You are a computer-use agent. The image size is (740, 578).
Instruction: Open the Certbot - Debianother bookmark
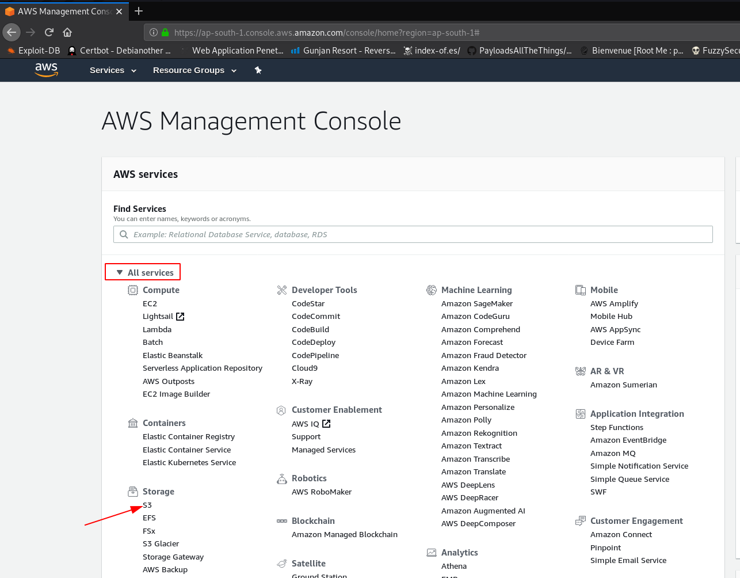[119, 51]
